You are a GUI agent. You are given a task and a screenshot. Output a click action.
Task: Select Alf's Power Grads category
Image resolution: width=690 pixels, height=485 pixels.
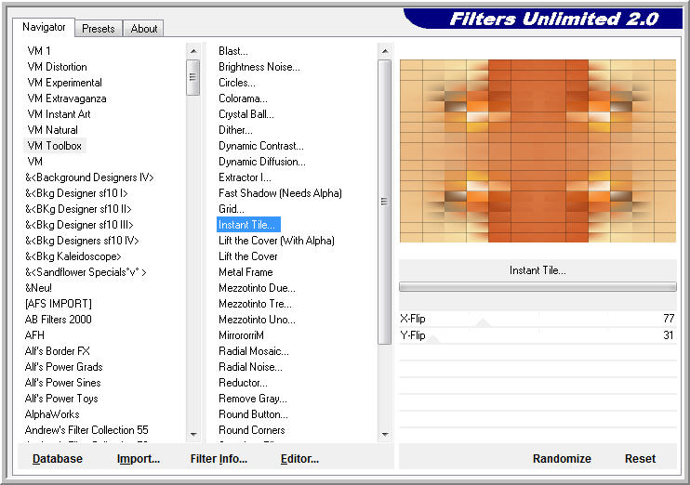[64, 367]
